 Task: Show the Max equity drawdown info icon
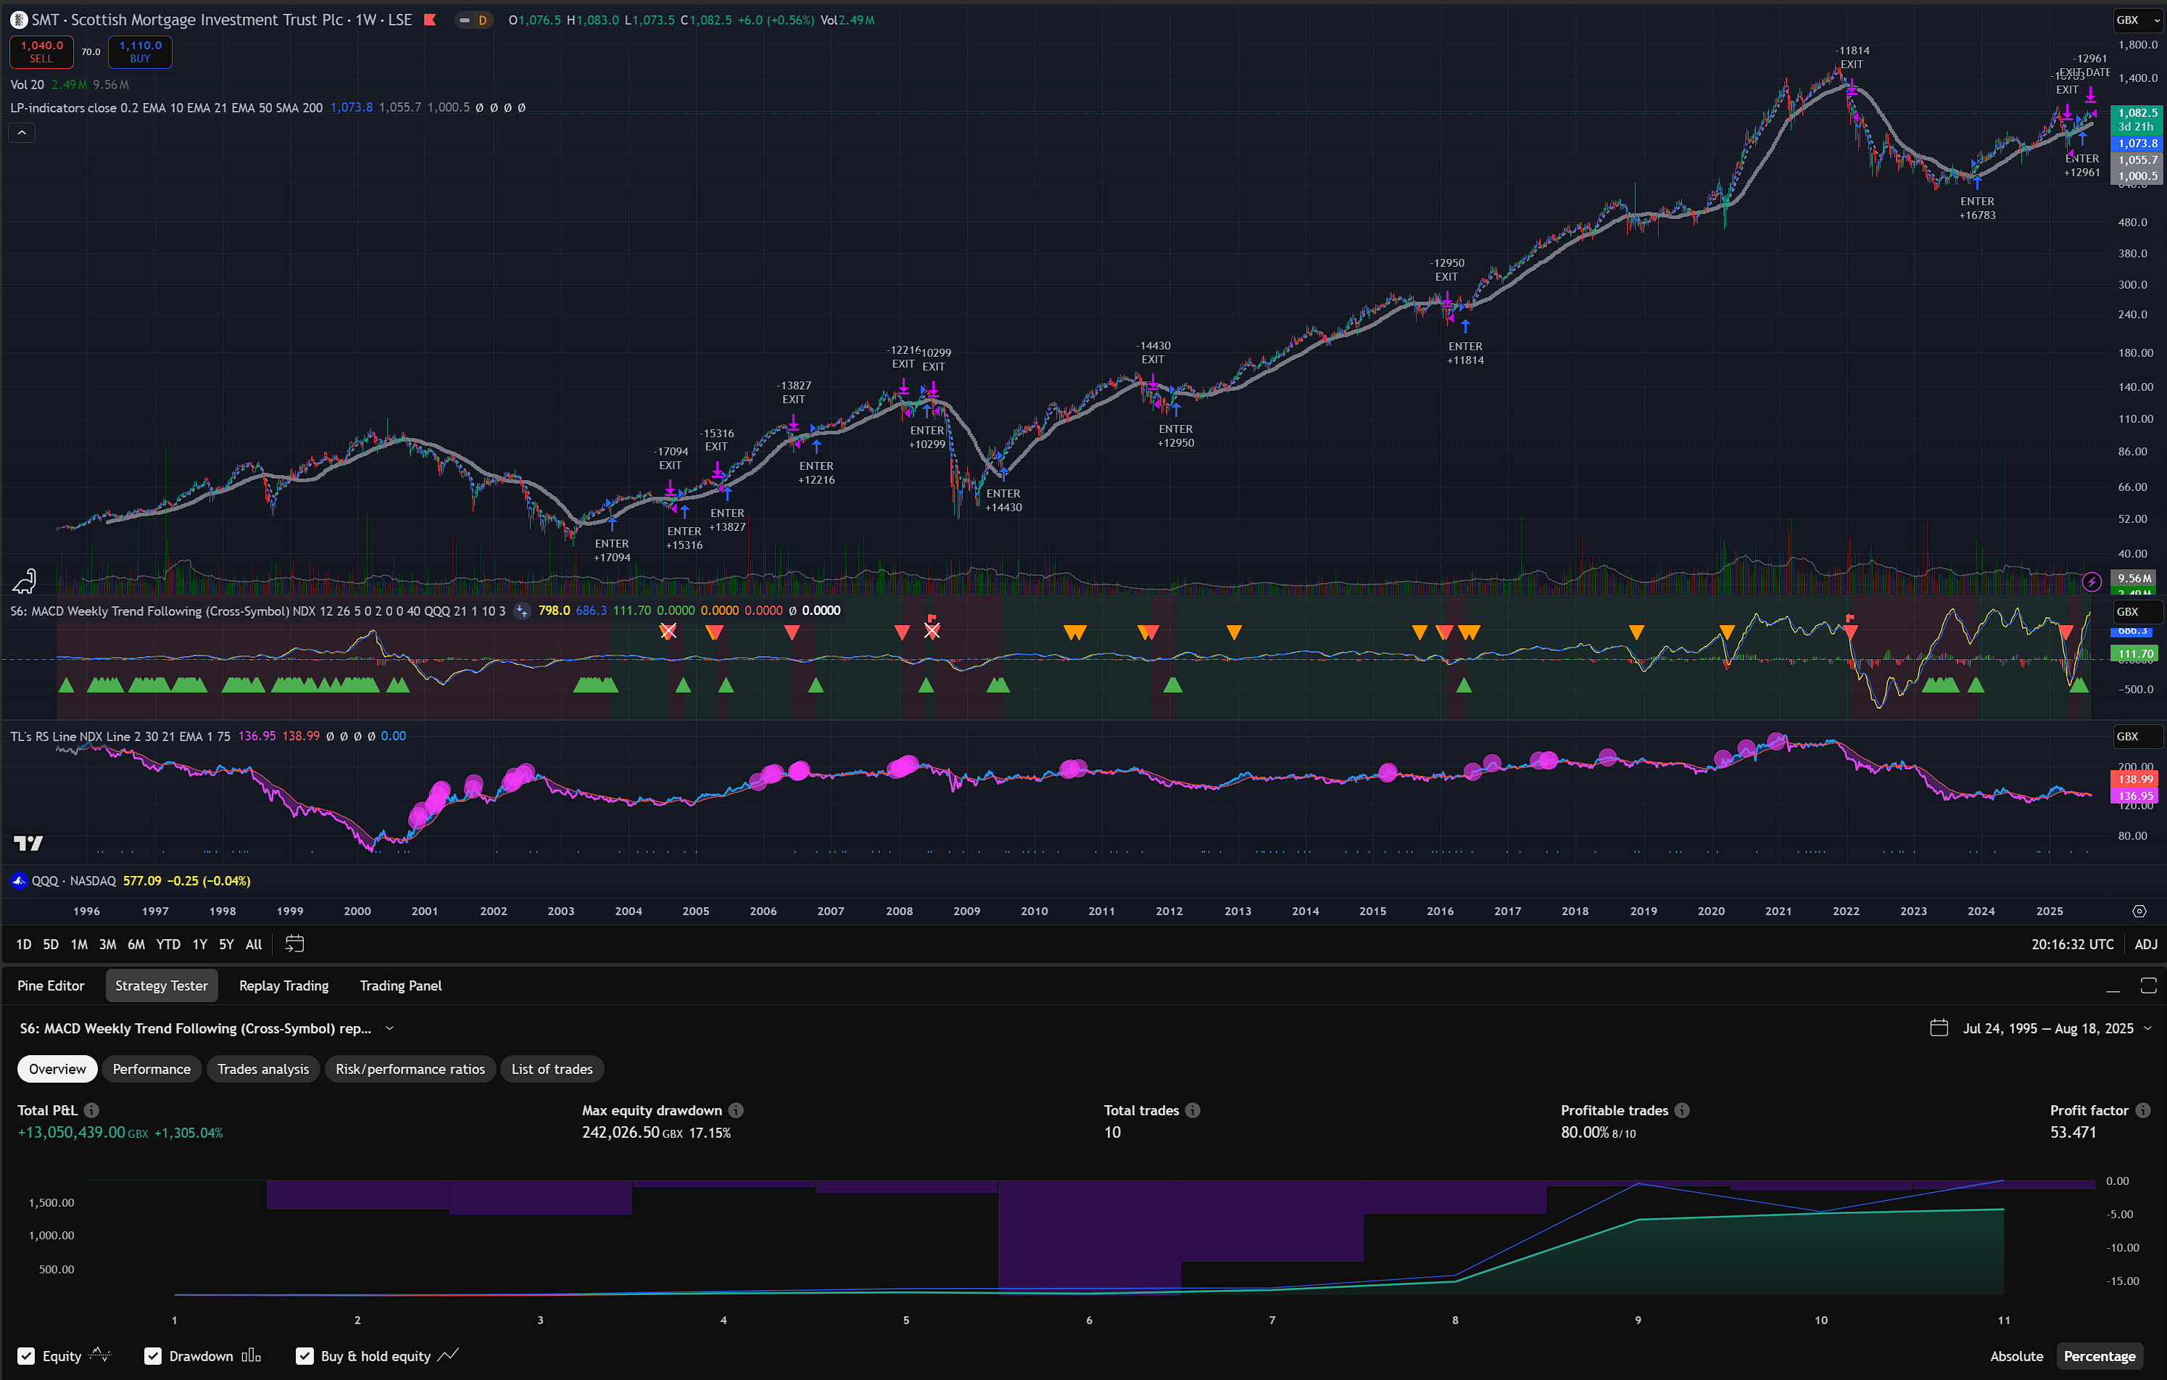click(x=736, y=1111)
